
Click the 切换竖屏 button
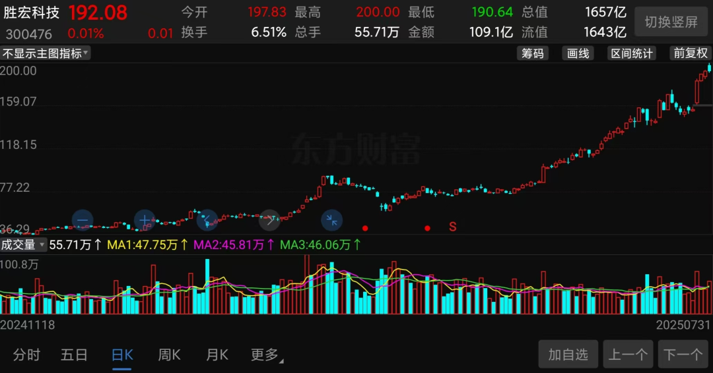pos(671,22)
